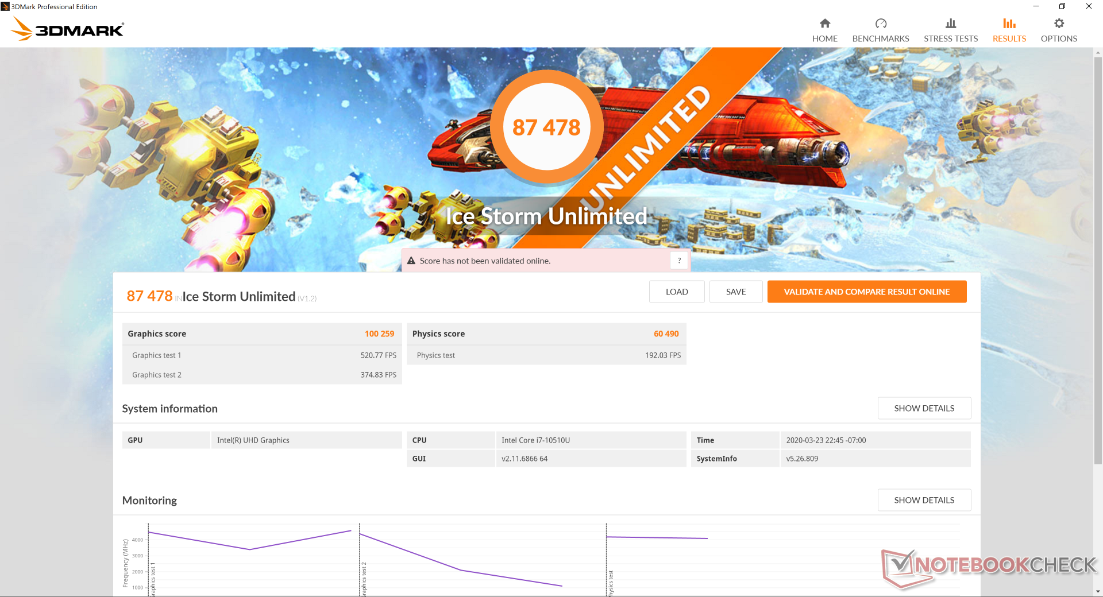Restore down the 3DMark window

[x=1062, y=6]
